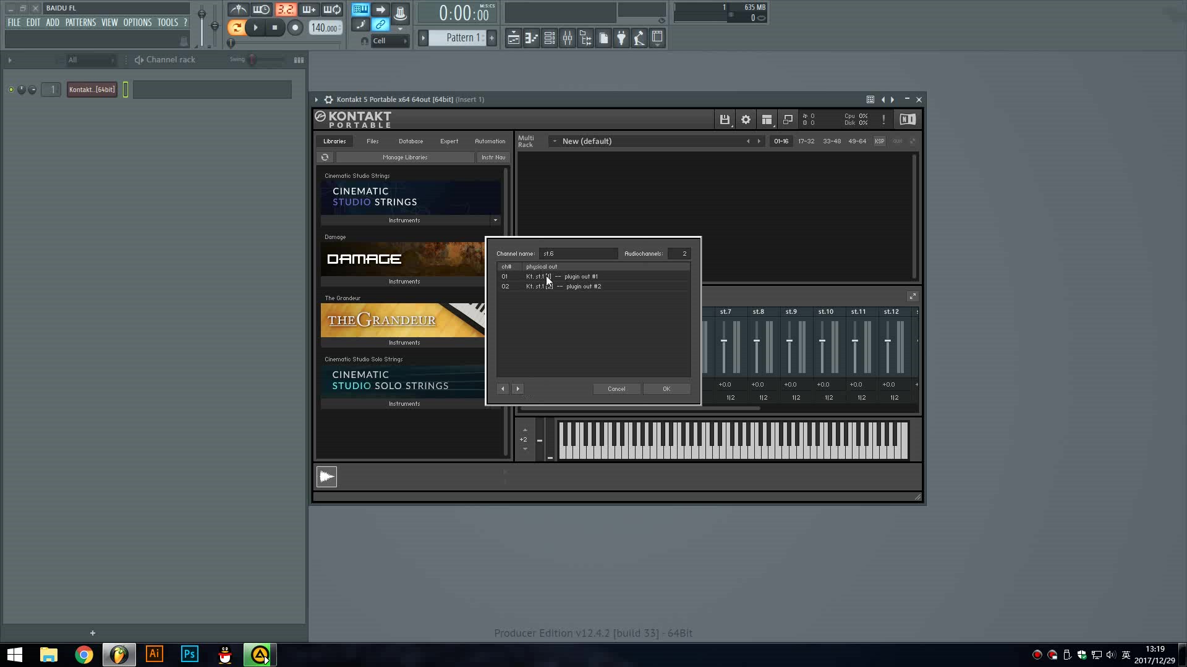Stop playback with the stop button
Image resolution: width=1187 pixels, height=667 pixels.
(x=275, y=27)
